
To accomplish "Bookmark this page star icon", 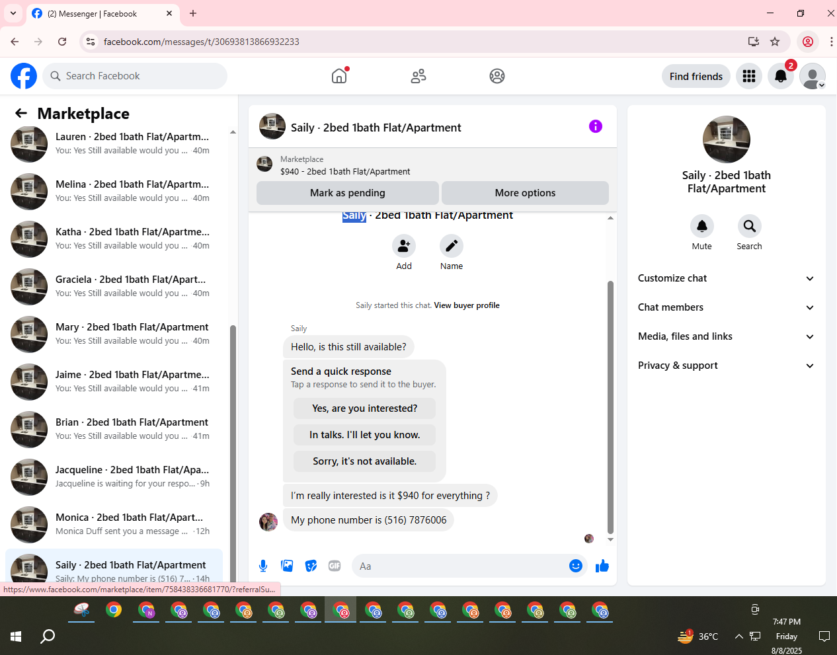I will coord(775,42).
